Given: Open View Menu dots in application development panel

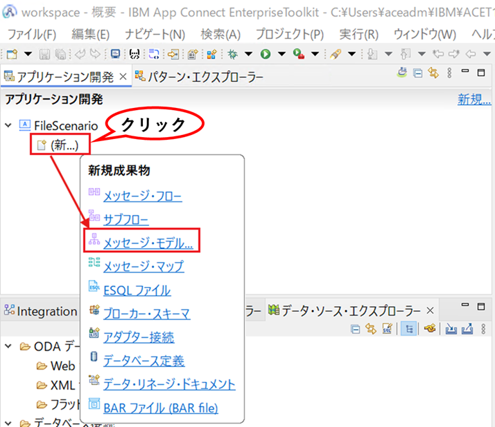Looking at the screenshot, I should (x=449, y=73).
